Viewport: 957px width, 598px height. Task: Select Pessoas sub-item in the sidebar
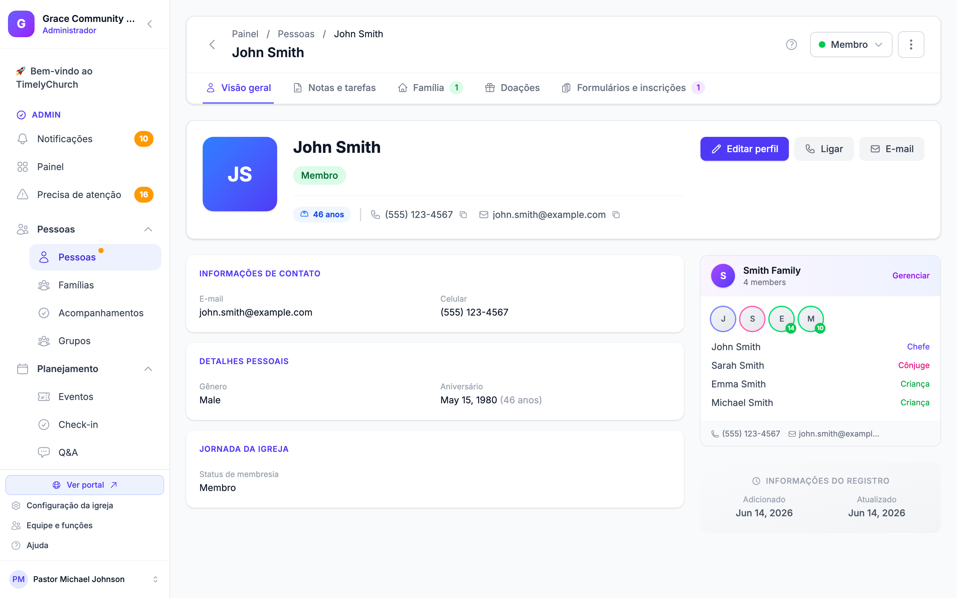coord(95,257)
